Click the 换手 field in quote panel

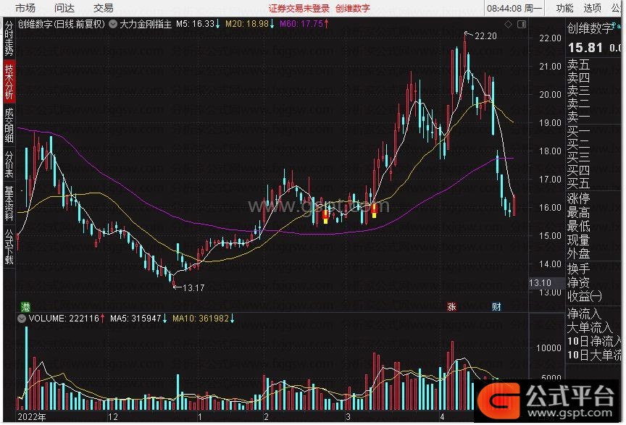[578, 268]
